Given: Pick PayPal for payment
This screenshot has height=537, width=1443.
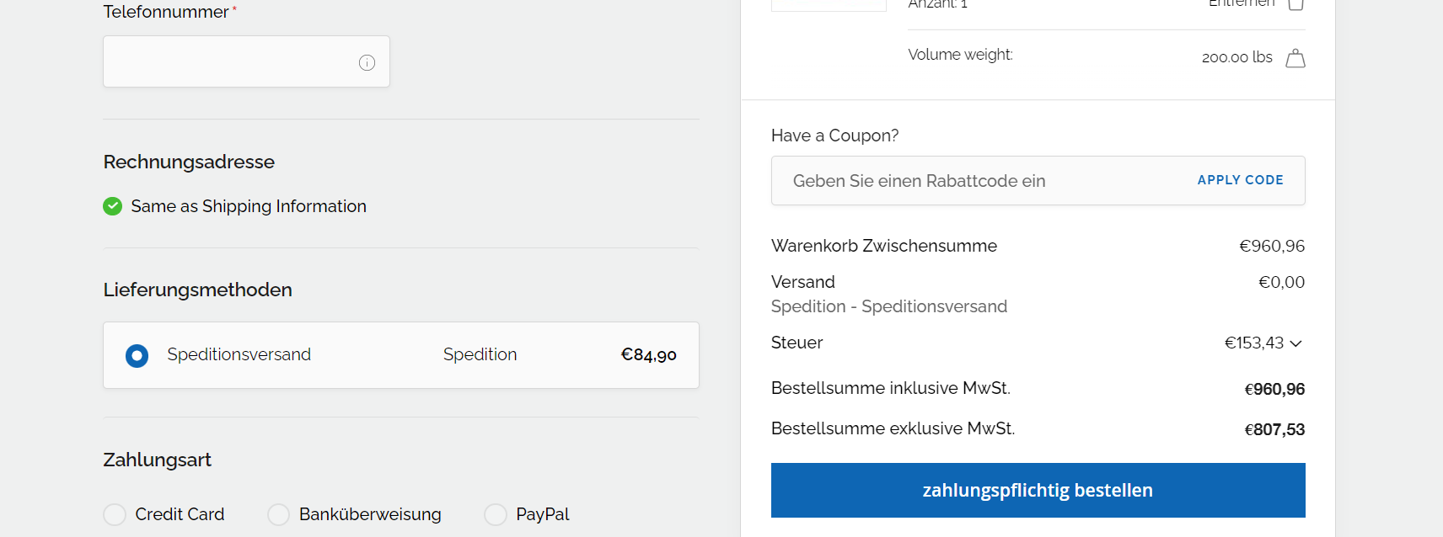Looking at the screenshot, I should (x=495, y=514).
